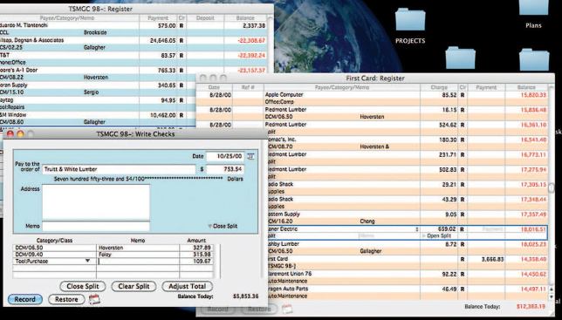This screenshot has height=320, width=562.
Task: Click the 659.02 charge in the selected row
Action: 448,229
